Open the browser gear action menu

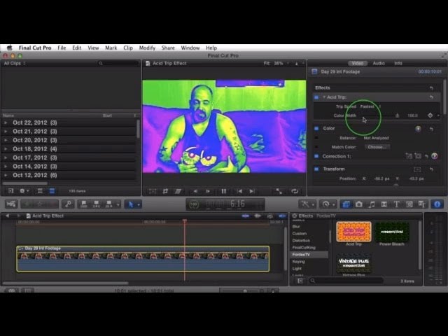tap(24, 191)
